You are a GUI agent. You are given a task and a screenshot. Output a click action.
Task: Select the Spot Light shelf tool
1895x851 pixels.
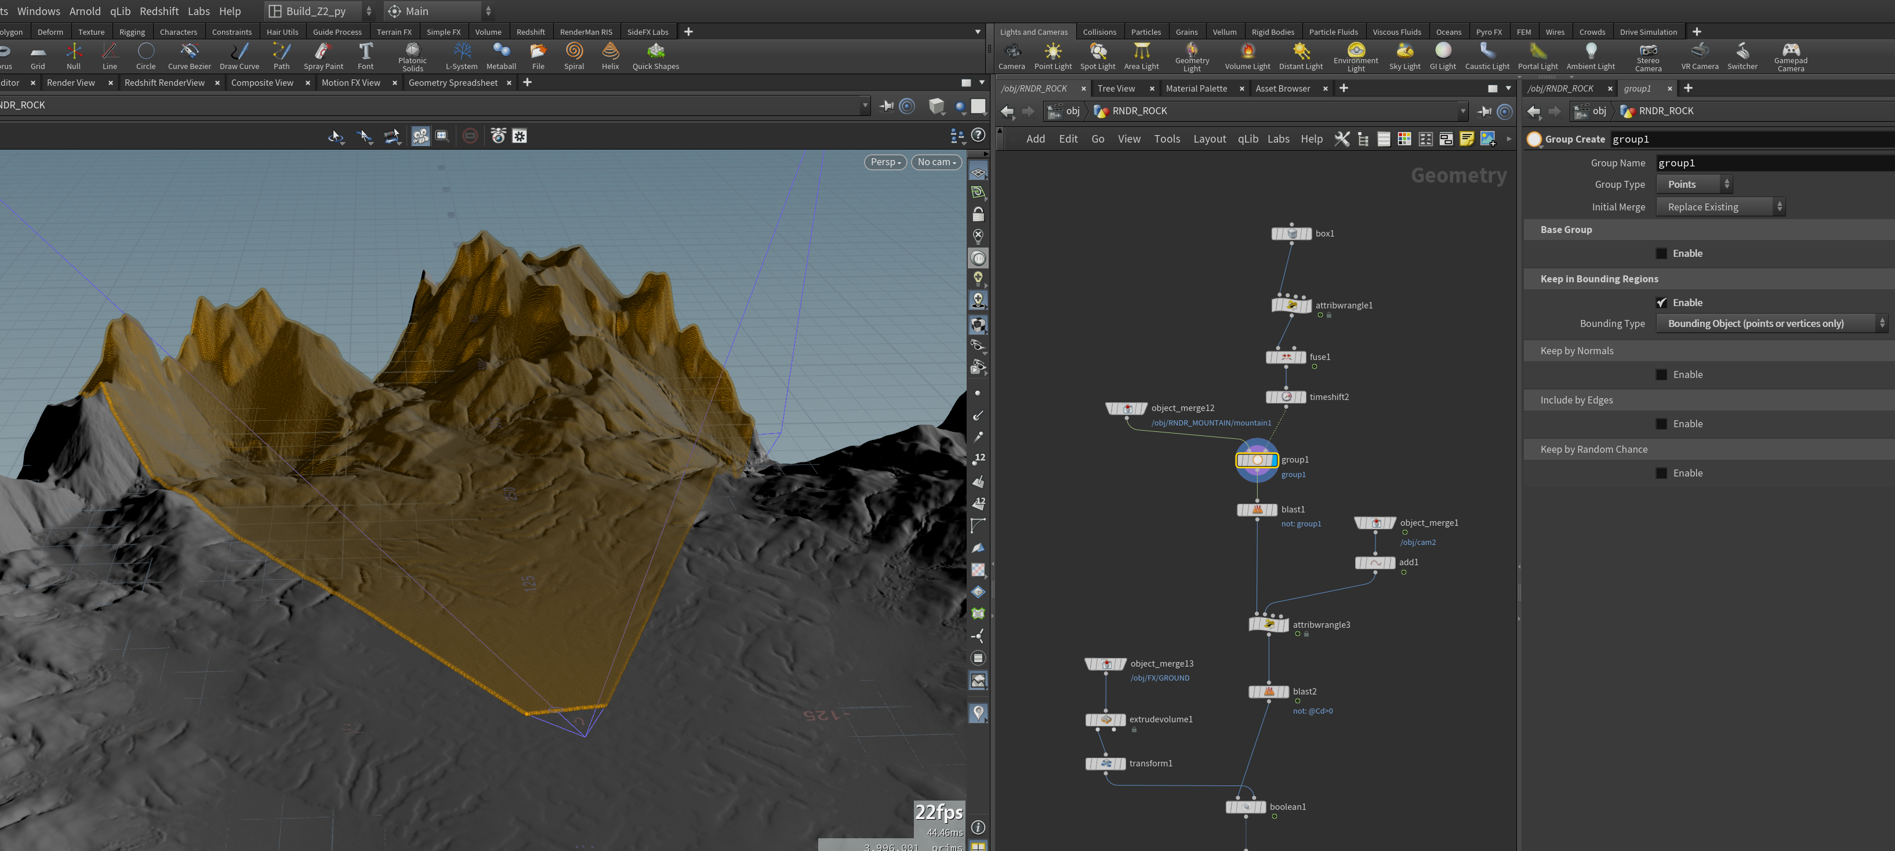pos(1098,56)
